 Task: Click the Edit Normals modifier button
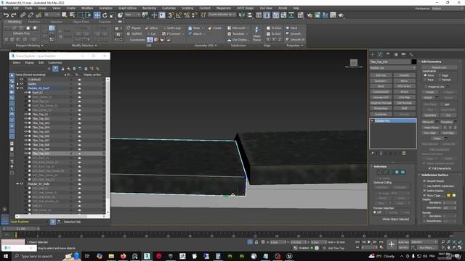[404, 103]
